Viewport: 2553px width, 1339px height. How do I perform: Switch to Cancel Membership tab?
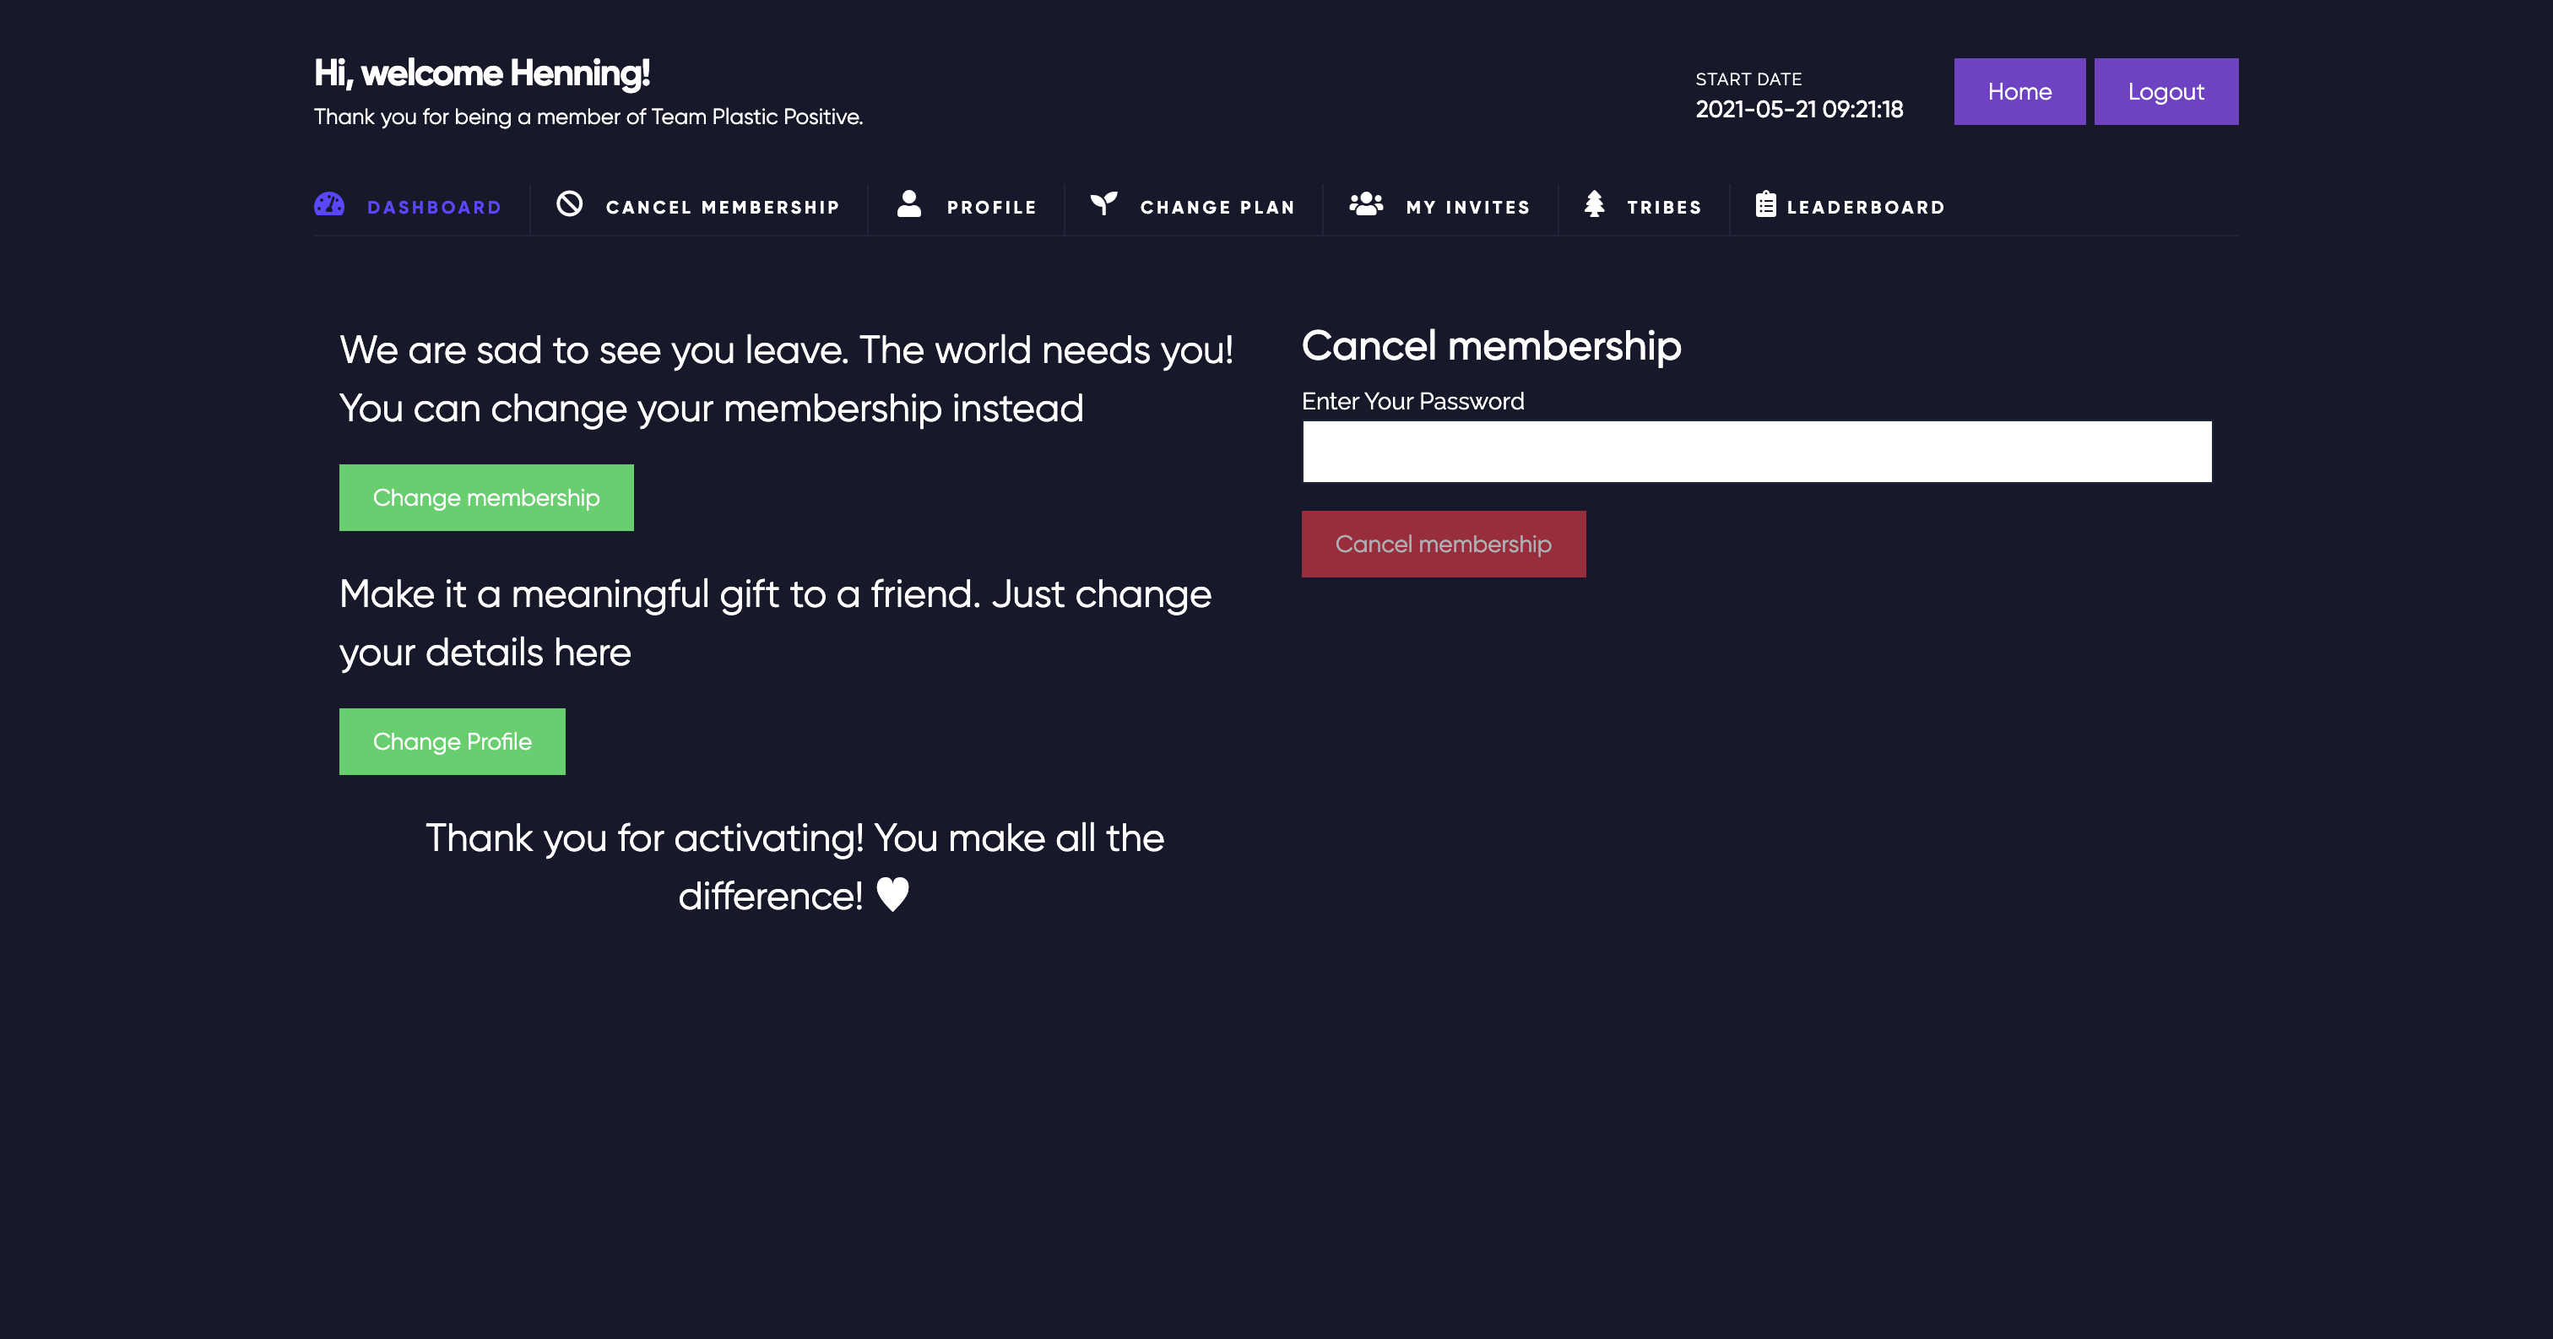click(697, 206)
